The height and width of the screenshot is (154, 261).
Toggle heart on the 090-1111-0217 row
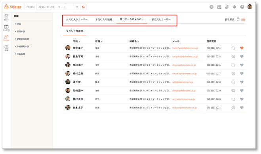coord(242,74)
